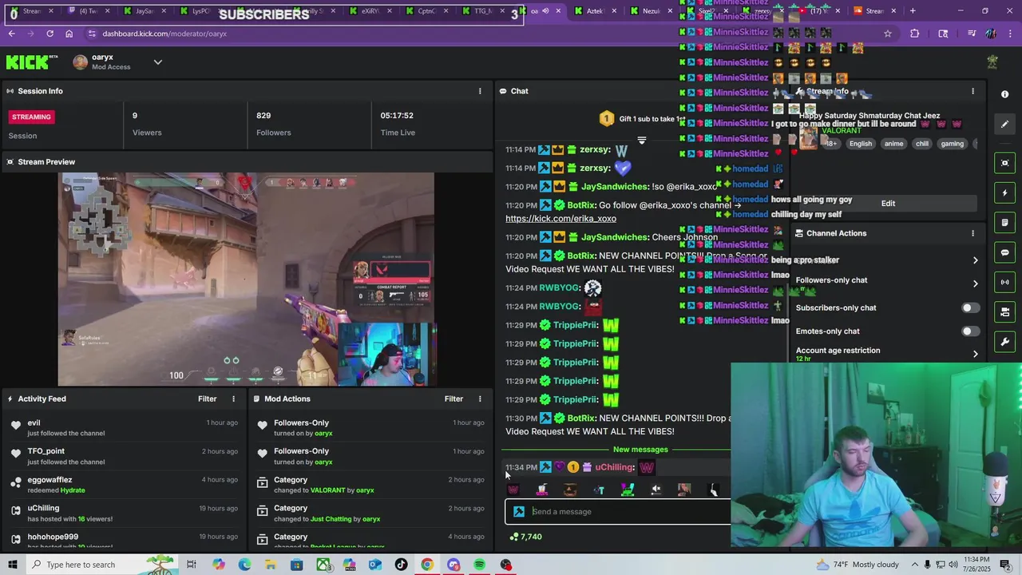The width and height of the screenshot is (1022, 575).
Task: Open the camera widget icon in sidebar
Action: 1004,311
